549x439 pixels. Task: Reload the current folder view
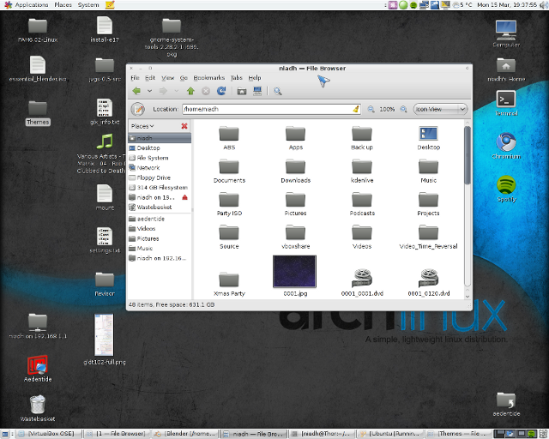(x=221, y=91)
